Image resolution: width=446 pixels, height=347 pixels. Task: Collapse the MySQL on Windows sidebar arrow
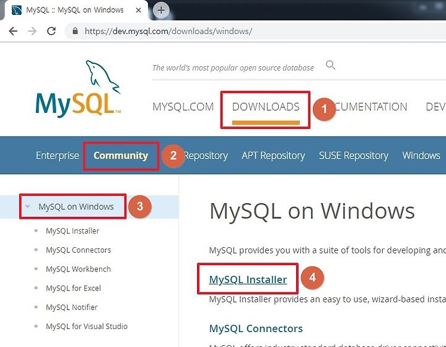point(28,206)
